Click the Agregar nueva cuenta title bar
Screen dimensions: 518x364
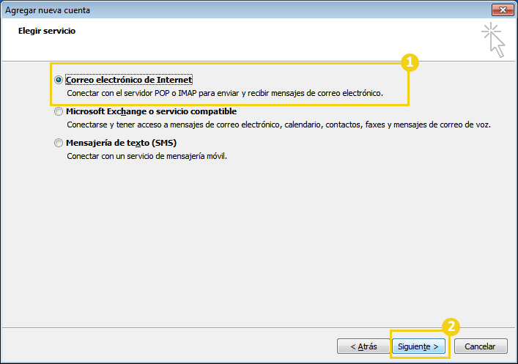[x=245, y=10]
